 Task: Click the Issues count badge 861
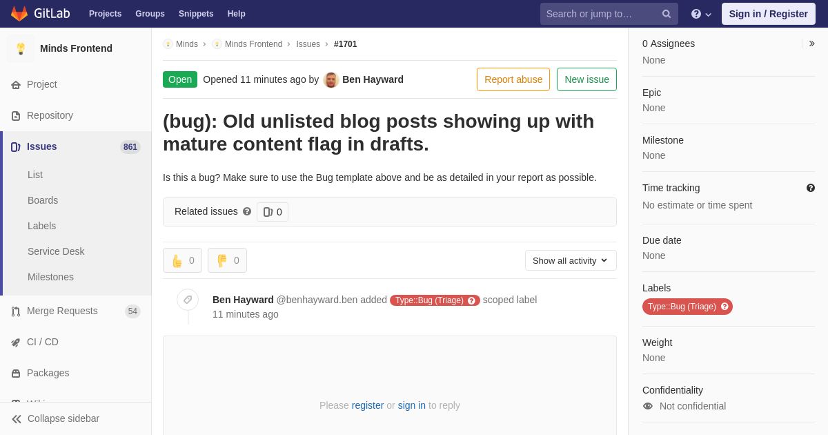(x=130, y=147)
